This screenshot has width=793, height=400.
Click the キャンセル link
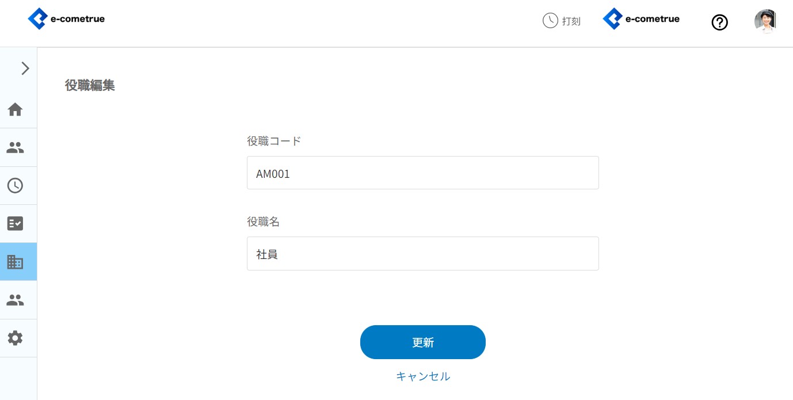pos(423,376)
